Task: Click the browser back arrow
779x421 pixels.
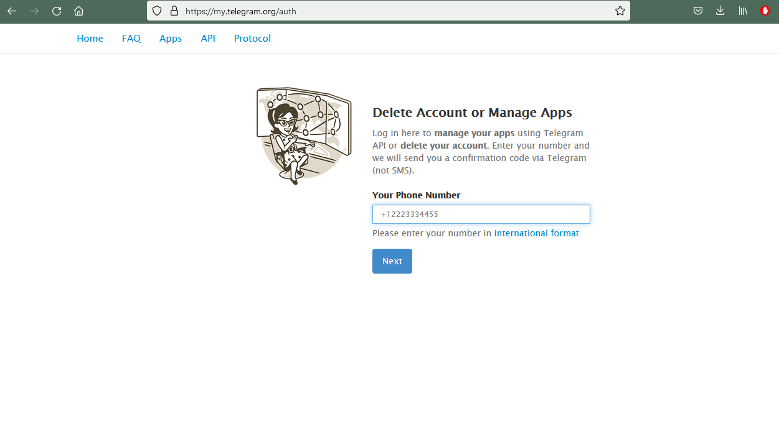Action: (12, 11)
